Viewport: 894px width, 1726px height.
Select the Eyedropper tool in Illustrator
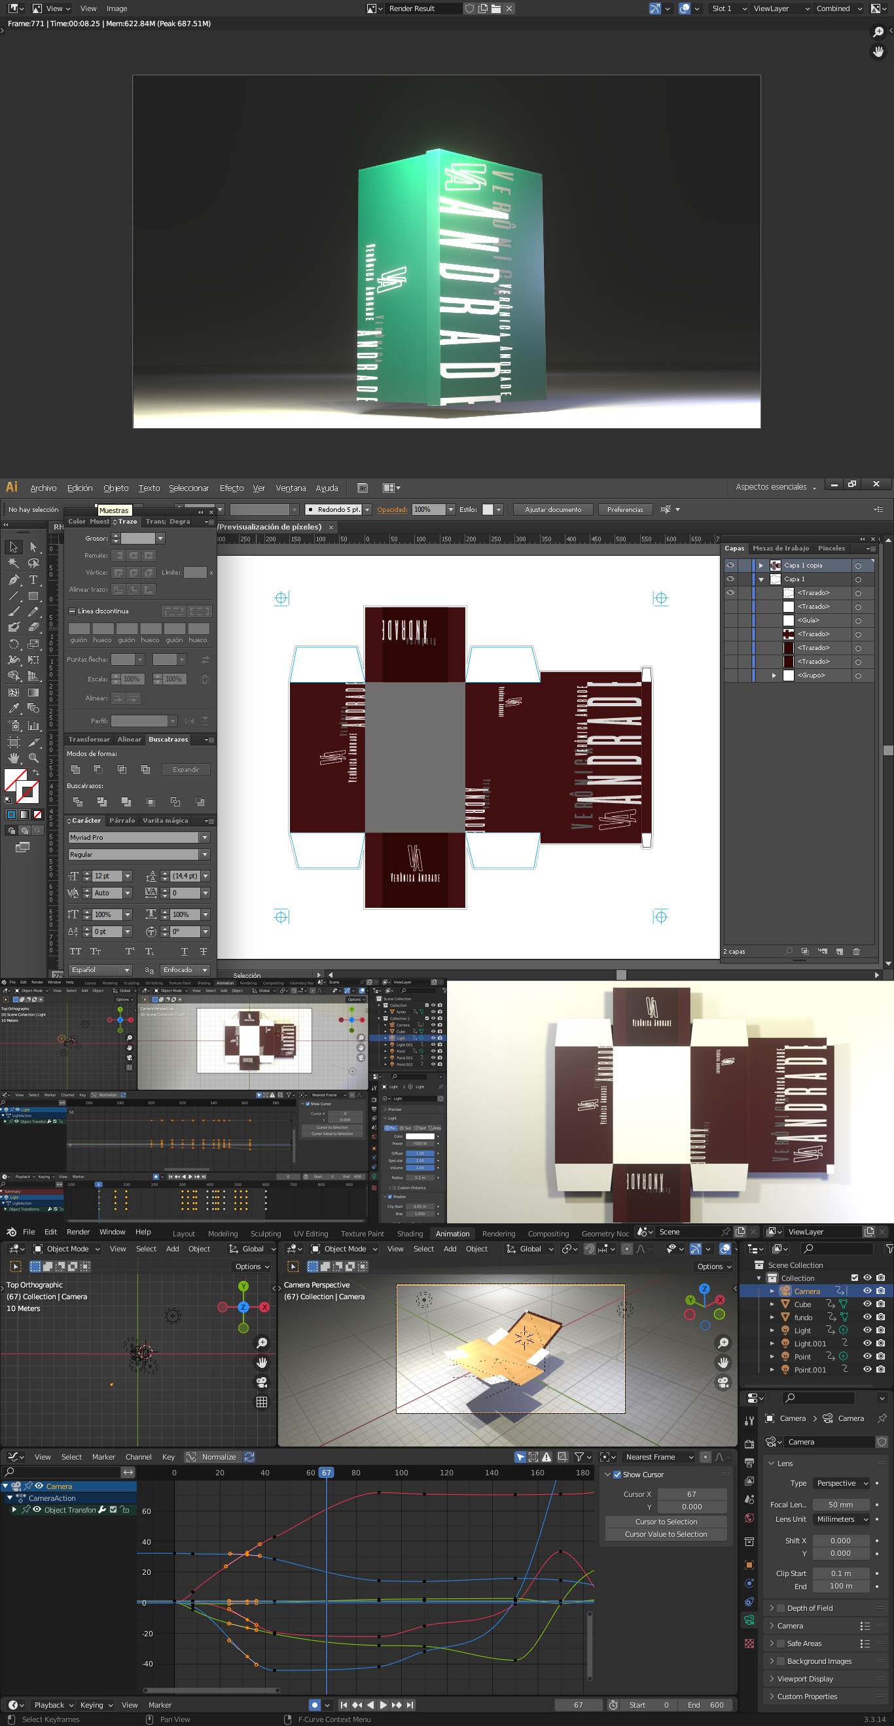pyautogui.click(x=13, y=708)
